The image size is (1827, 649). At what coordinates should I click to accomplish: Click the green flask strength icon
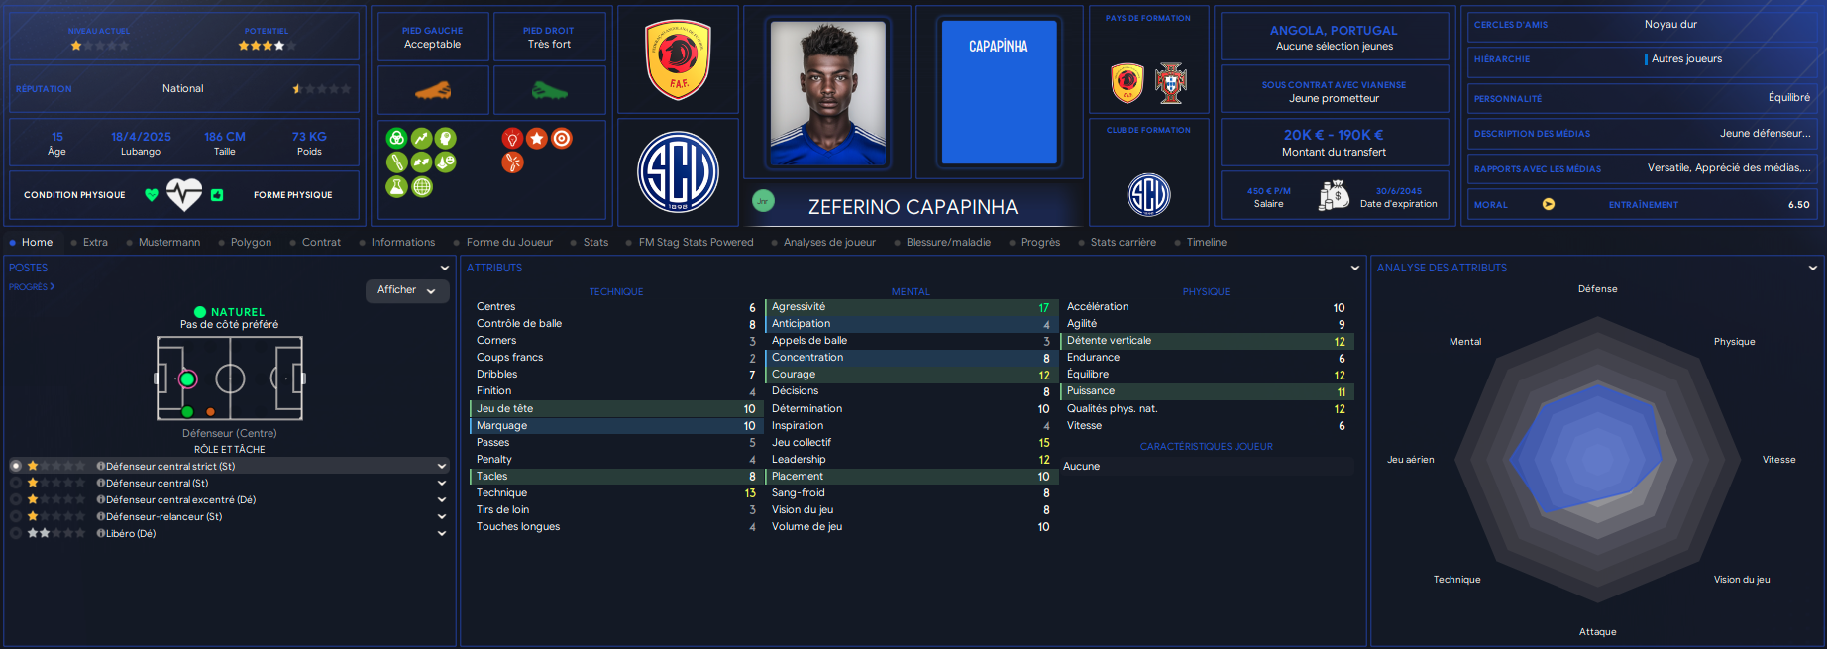pos(397,186)
